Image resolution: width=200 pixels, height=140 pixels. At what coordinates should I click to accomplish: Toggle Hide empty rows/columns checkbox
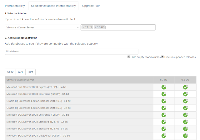(128, 57)
